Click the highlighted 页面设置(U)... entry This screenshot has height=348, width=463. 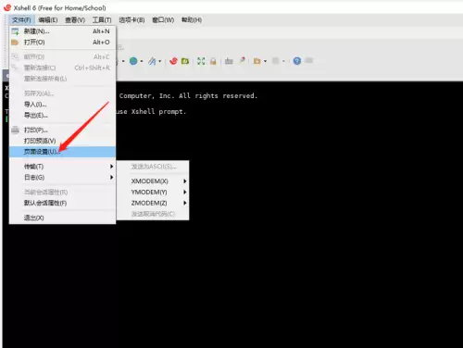point(62,152)
